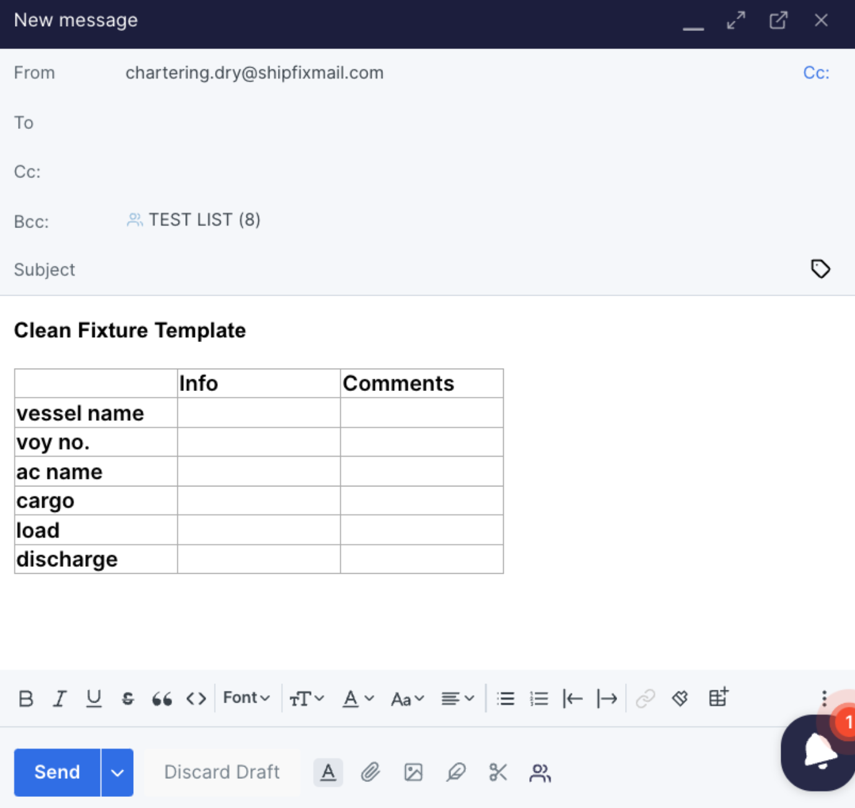Add a tag to the subject line
The width and height of the screenshot is (855, 808).
tap(820, 269)
